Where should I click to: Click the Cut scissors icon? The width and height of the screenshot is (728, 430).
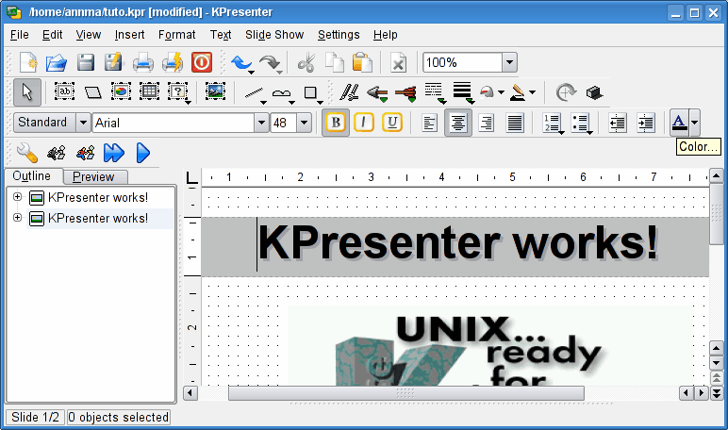tap(306, 63)
